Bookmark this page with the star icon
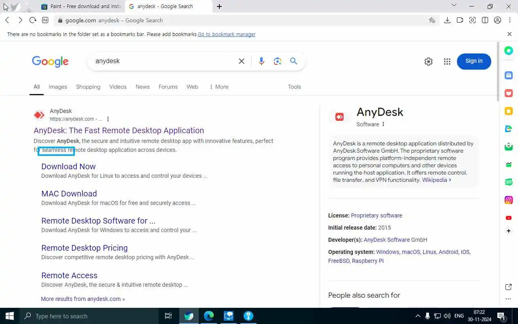The height and width of the screenshot is (324, 518). 432,20
